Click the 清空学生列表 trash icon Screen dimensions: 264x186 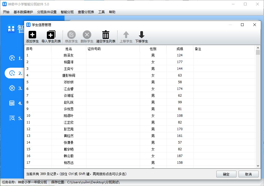106,35
